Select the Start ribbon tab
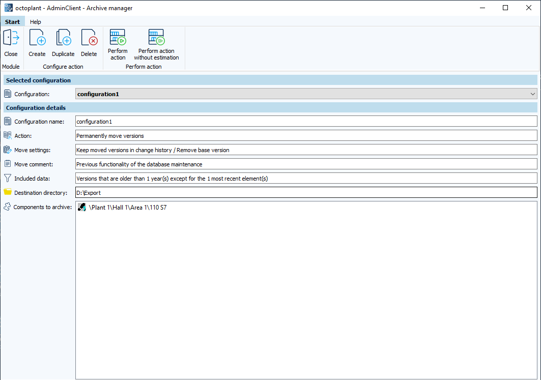This screenshot has width=541, height=380. click(x=12, y=22)
